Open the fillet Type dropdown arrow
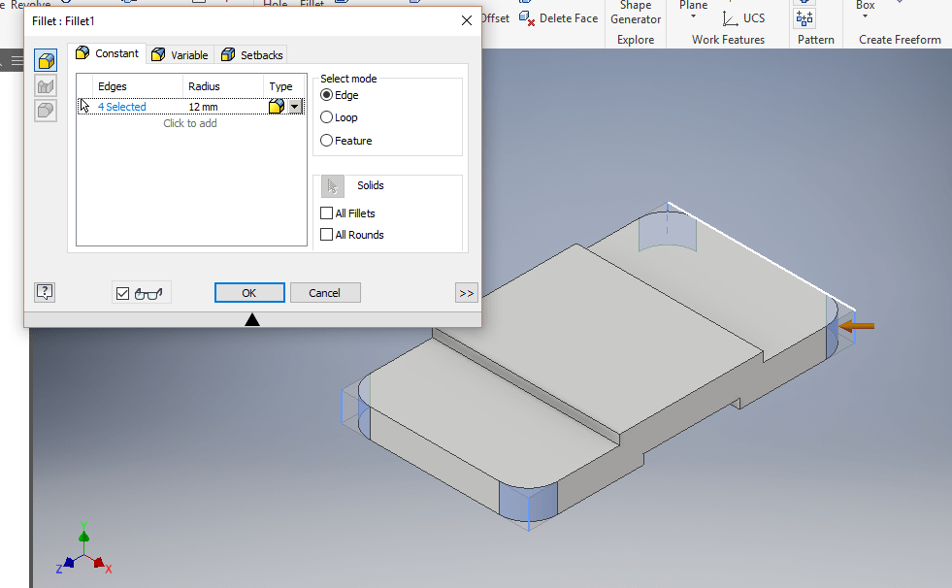 (x=294, y=107)
